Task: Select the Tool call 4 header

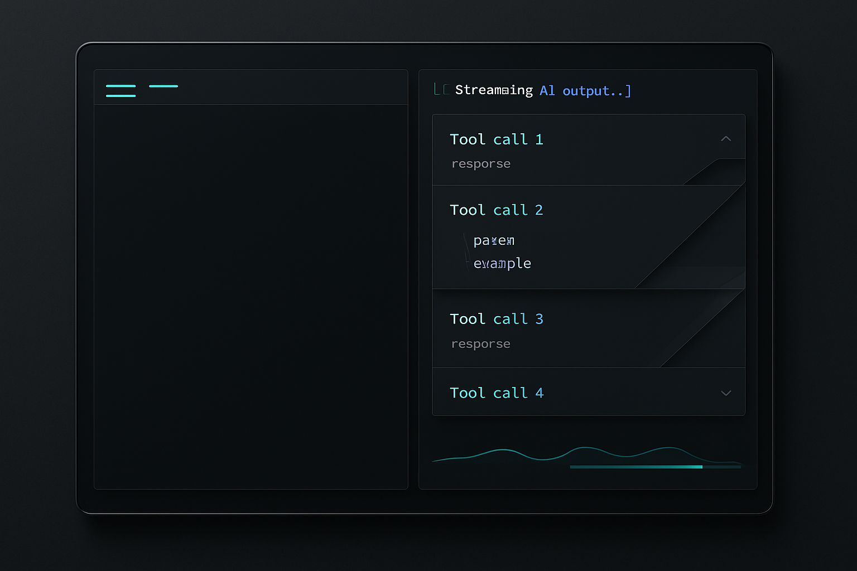Action: pyautogui.click(x=497, y=393)
